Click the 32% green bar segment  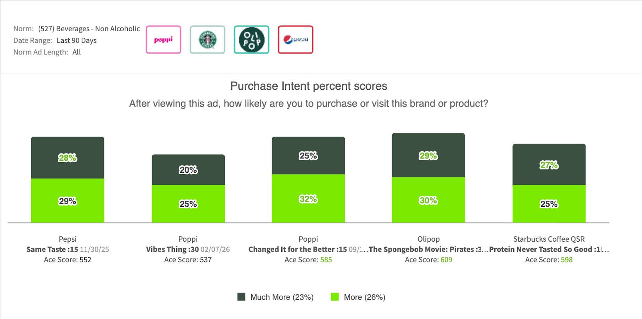point(308,199)
